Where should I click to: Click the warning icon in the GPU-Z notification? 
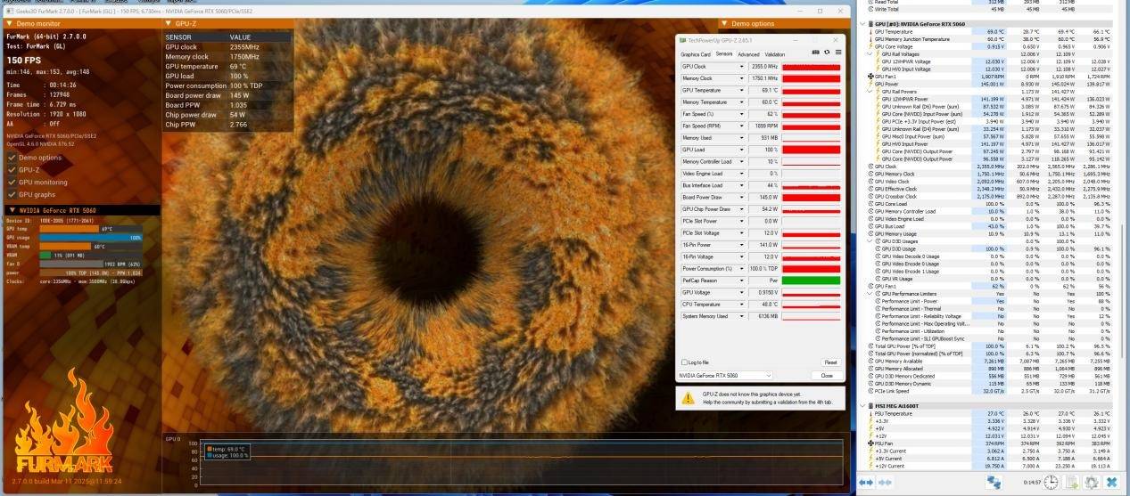pyautogui.click(x=688, y=398)
